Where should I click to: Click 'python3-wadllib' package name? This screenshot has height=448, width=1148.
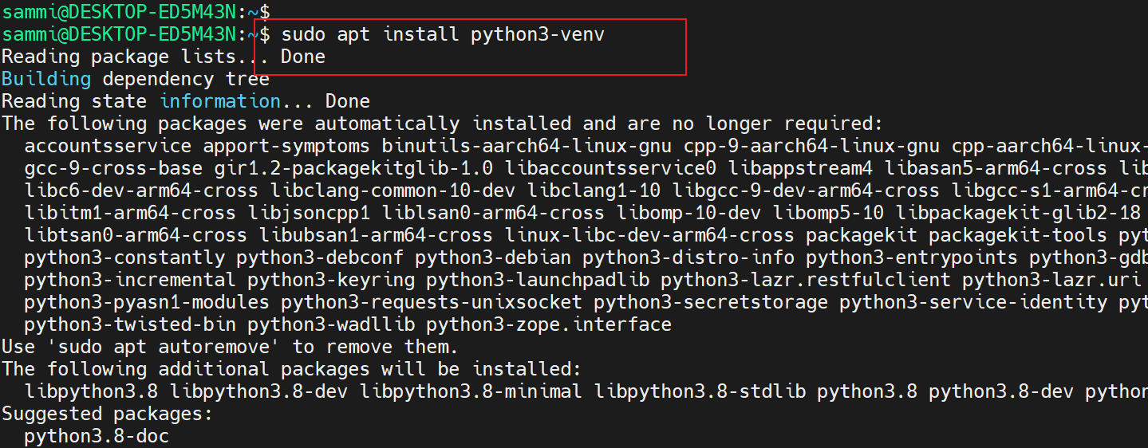331,324
